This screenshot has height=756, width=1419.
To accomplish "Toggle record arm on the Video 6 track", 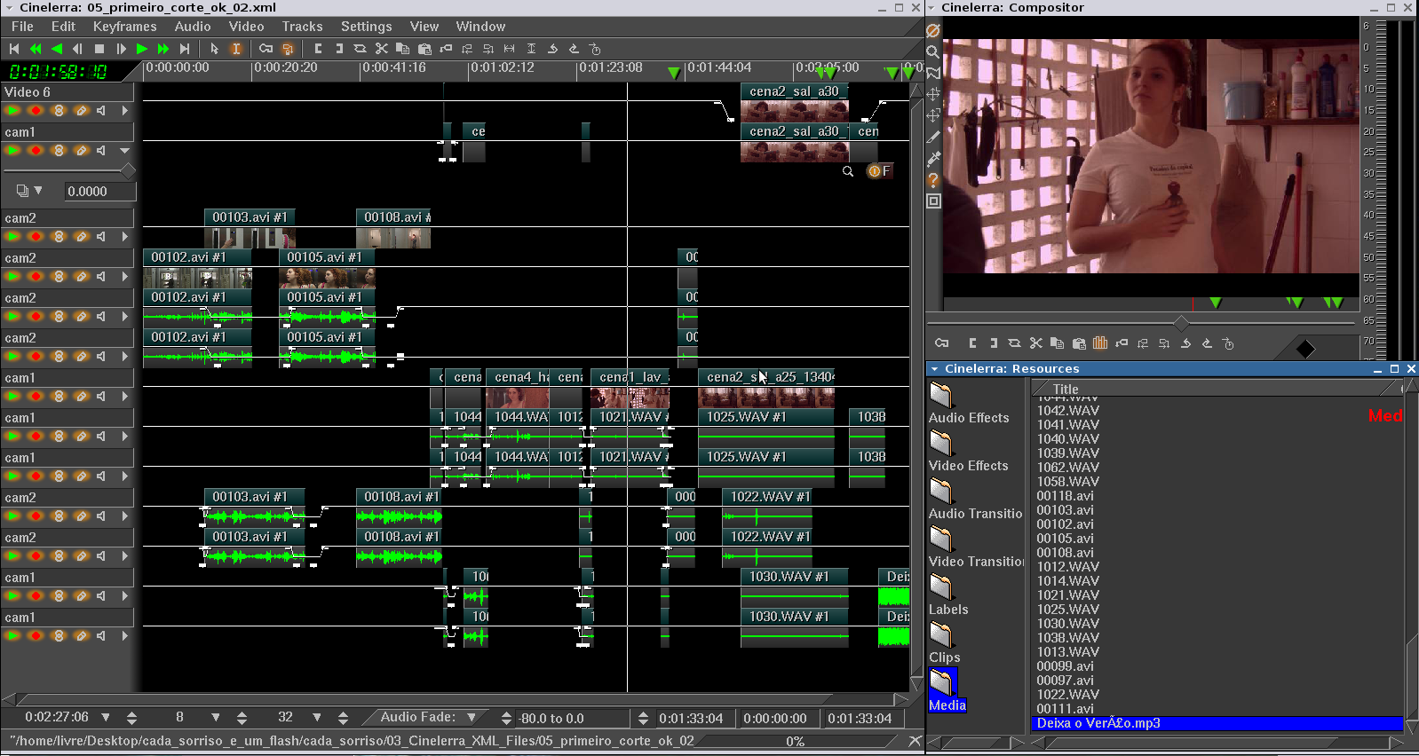I will coord(36,111).
